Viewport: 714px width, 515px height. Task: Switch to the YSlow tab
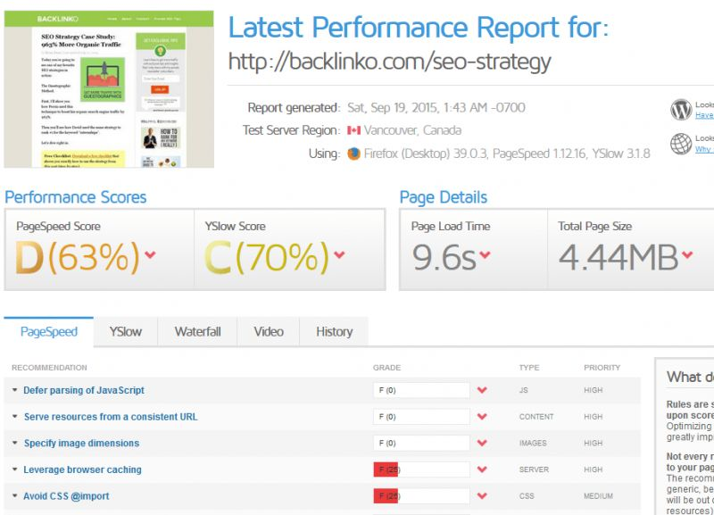point(126,332)
